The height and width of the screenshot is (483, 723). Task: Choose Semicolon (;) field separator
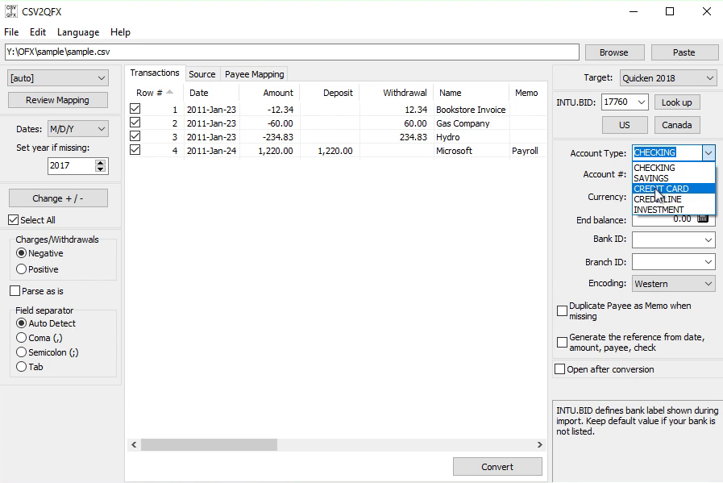coord(21,352)
